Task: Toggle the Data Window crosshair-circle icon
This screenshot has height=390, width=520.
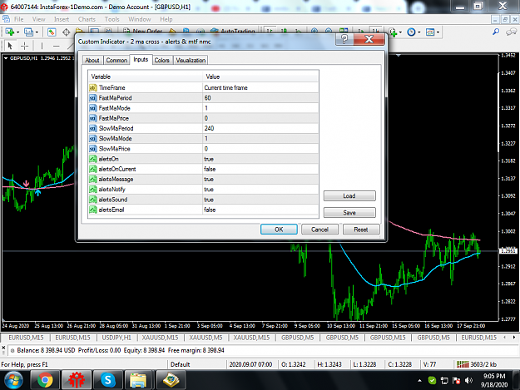Action: tap(66, 32)
